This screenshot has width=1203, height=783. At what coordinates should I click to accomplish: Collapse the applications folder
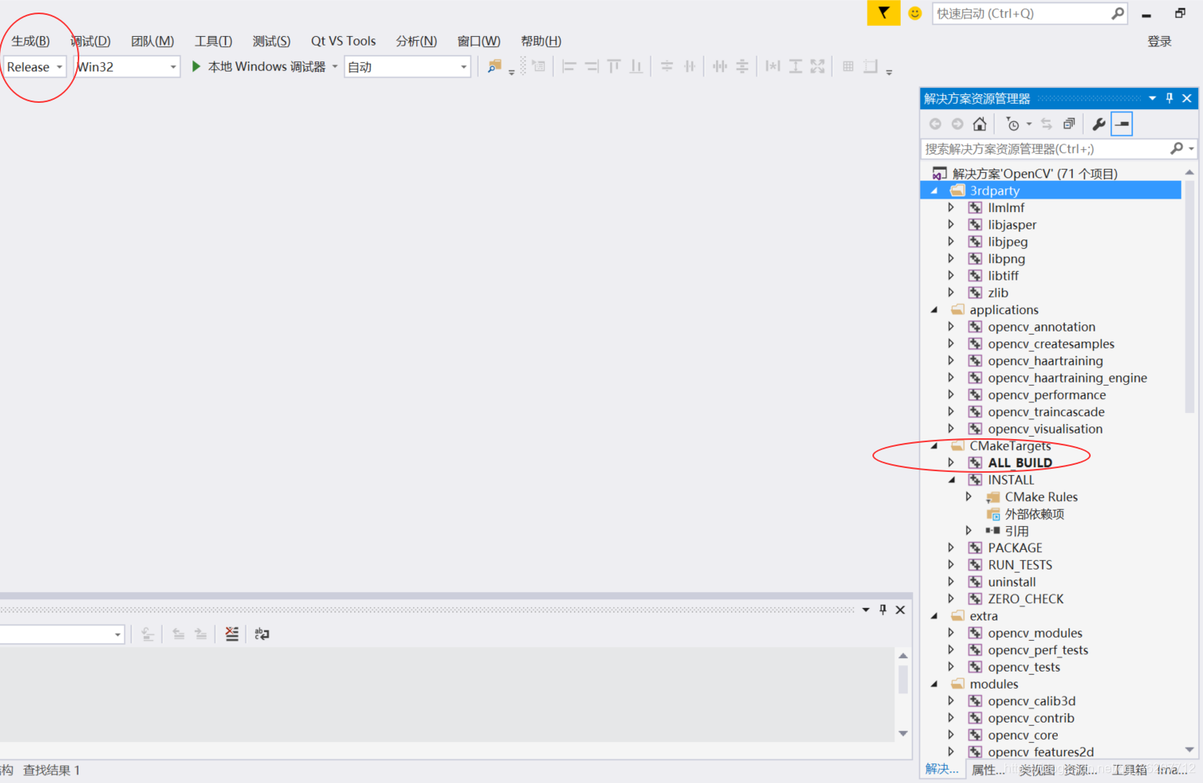pos(934,310)
